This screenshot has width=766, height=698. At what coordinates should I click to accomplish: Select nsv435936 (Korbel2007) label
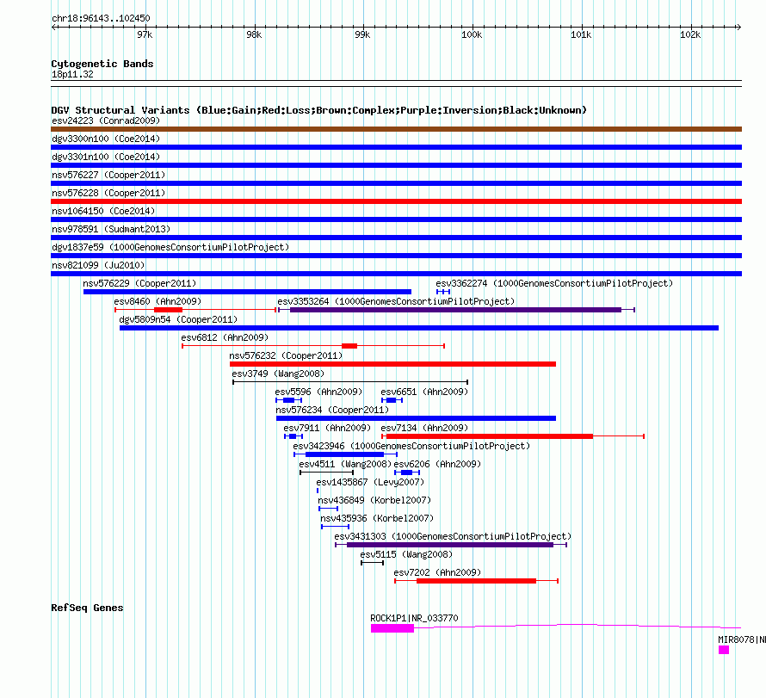[377, 518]
